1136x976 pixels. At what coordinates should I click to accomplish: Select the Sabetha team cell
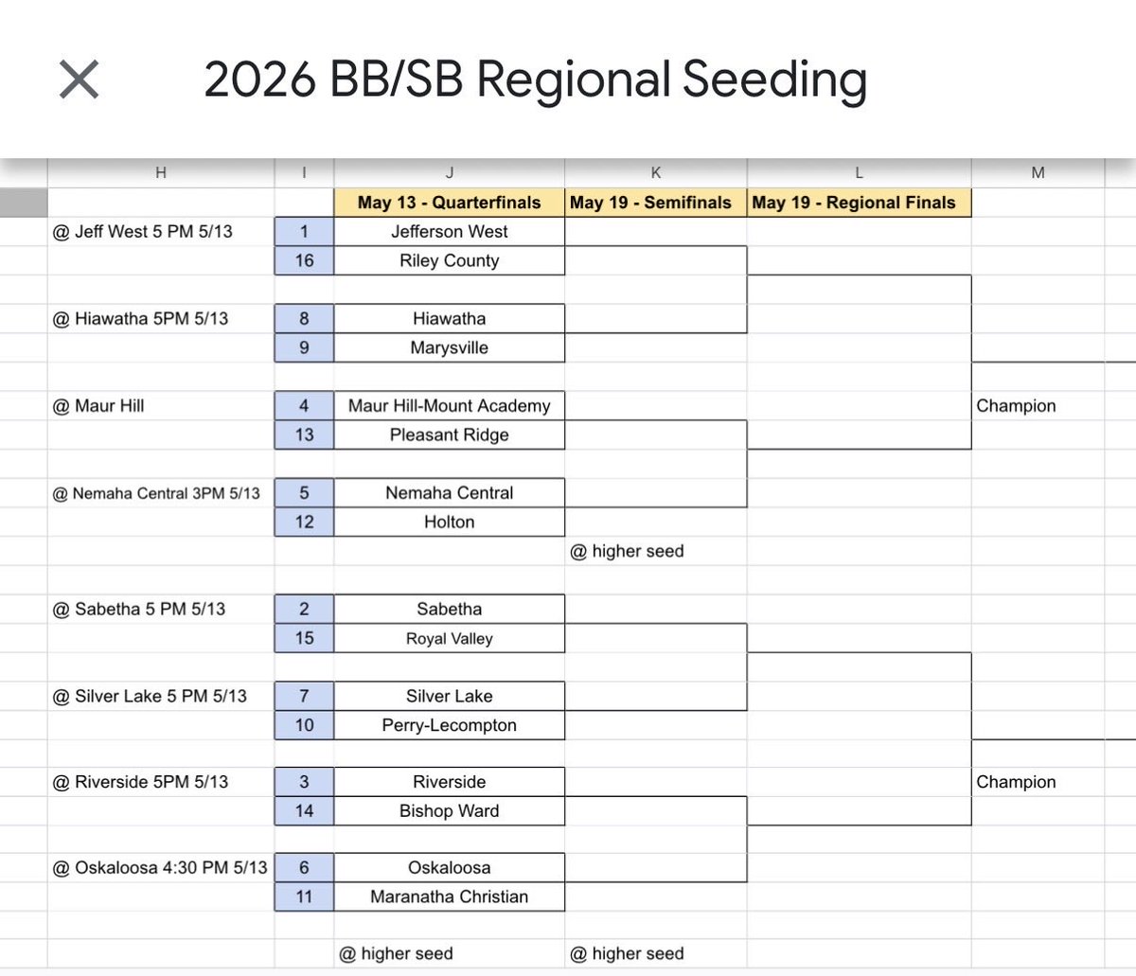pos(449,610)
